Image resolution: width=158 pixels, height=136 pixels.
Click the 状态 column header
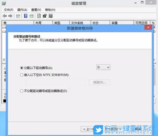coord(100,23)
